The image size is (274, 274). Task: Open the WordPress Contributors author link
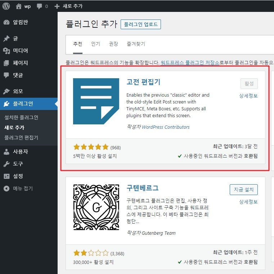(166, 127)
